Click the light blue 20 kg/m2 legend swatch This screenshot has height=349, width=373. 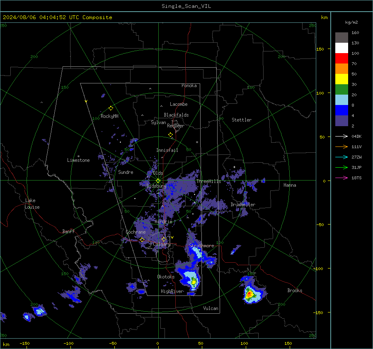tap(342, 100)
